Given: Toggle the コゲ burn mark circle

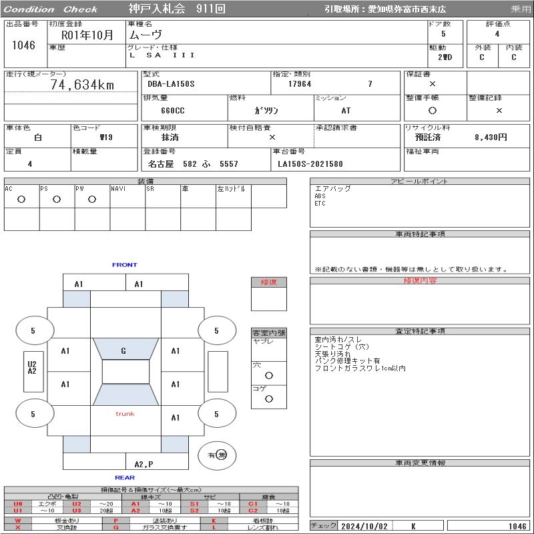Looking at the screenshot, I should click(268, 398).
